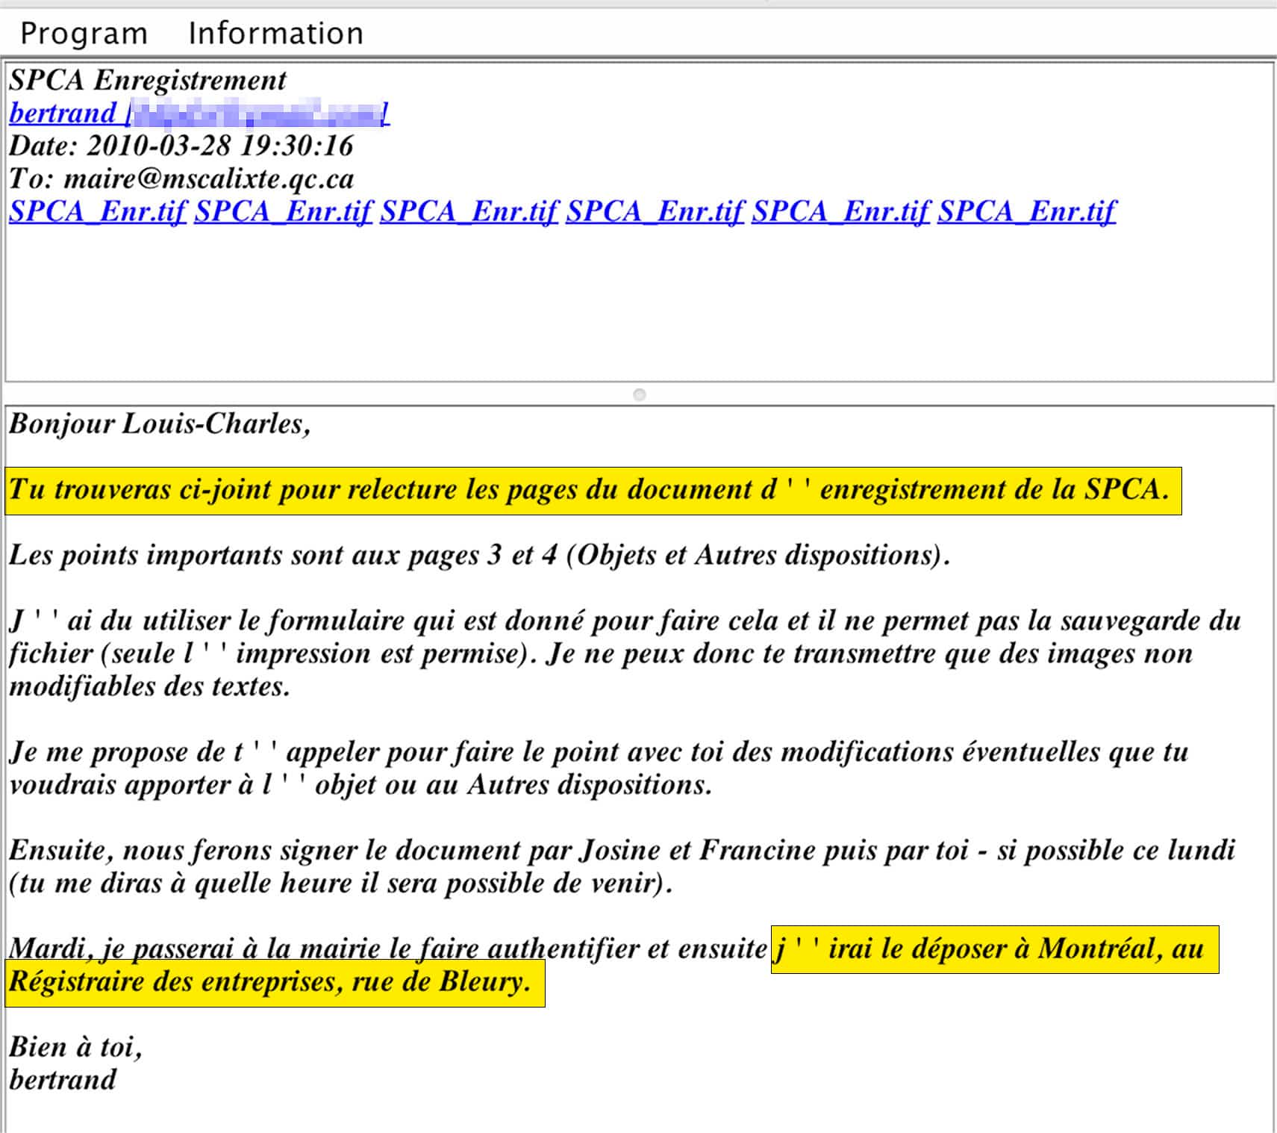The width and height of the screenshot is (1277, 1133).
Task: Open the fifth SPCA_Enr.tif attachment link
Action: click(840, 211)
